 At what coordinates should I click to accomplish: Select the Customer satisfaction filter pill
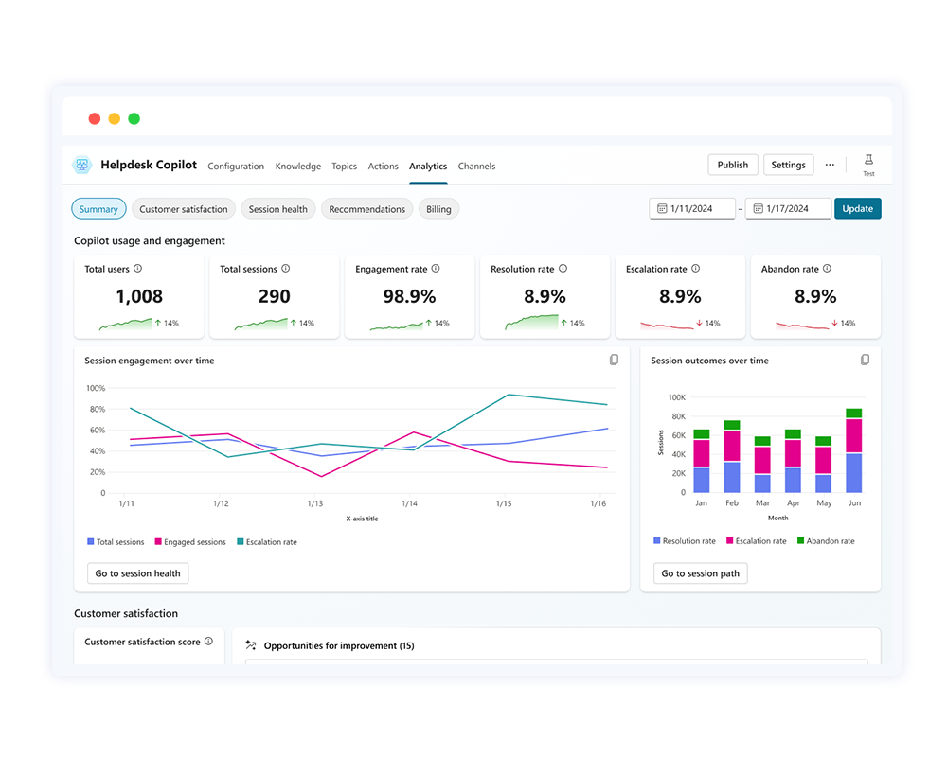[x=184, y=209]
